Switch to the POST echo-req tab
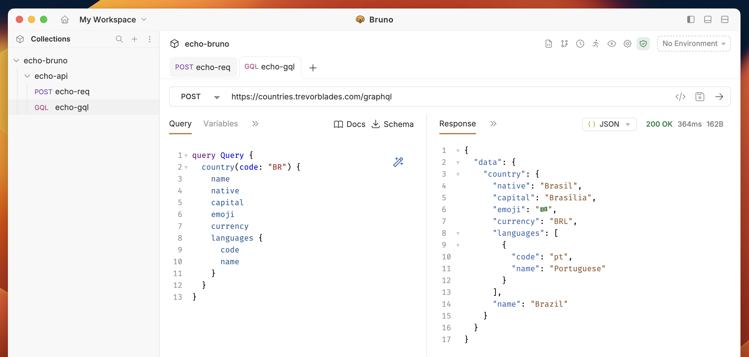Image resolution: width=749 pixels, height=357 pixels. pos(203,67)
